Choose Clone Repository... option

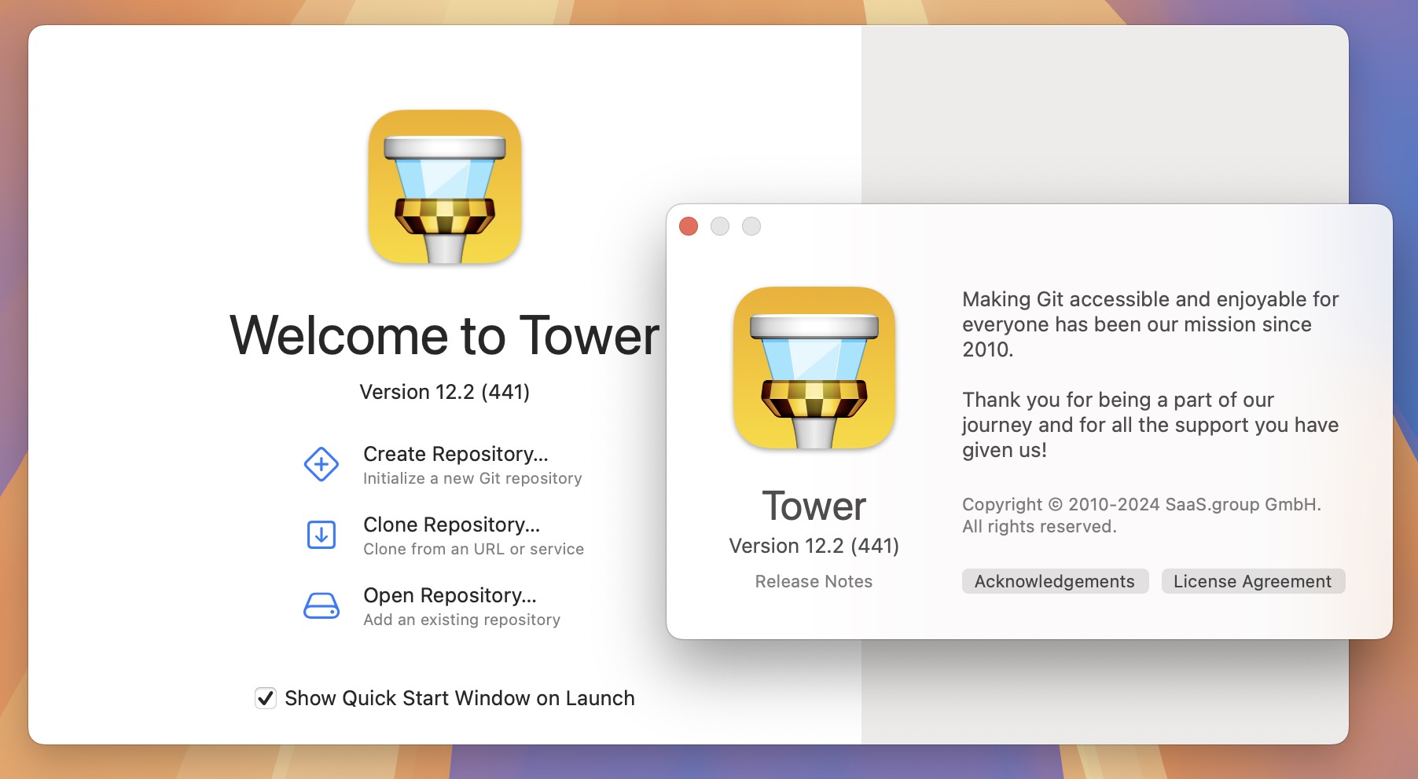point(452,525)
